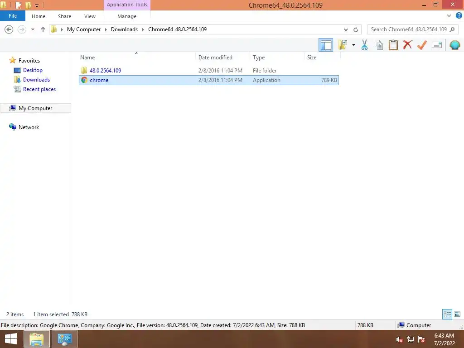The height and width of the screenshot is (348, 464).
Task: Click File Explorer on the taskbar
Action: (x=36, y=339)
